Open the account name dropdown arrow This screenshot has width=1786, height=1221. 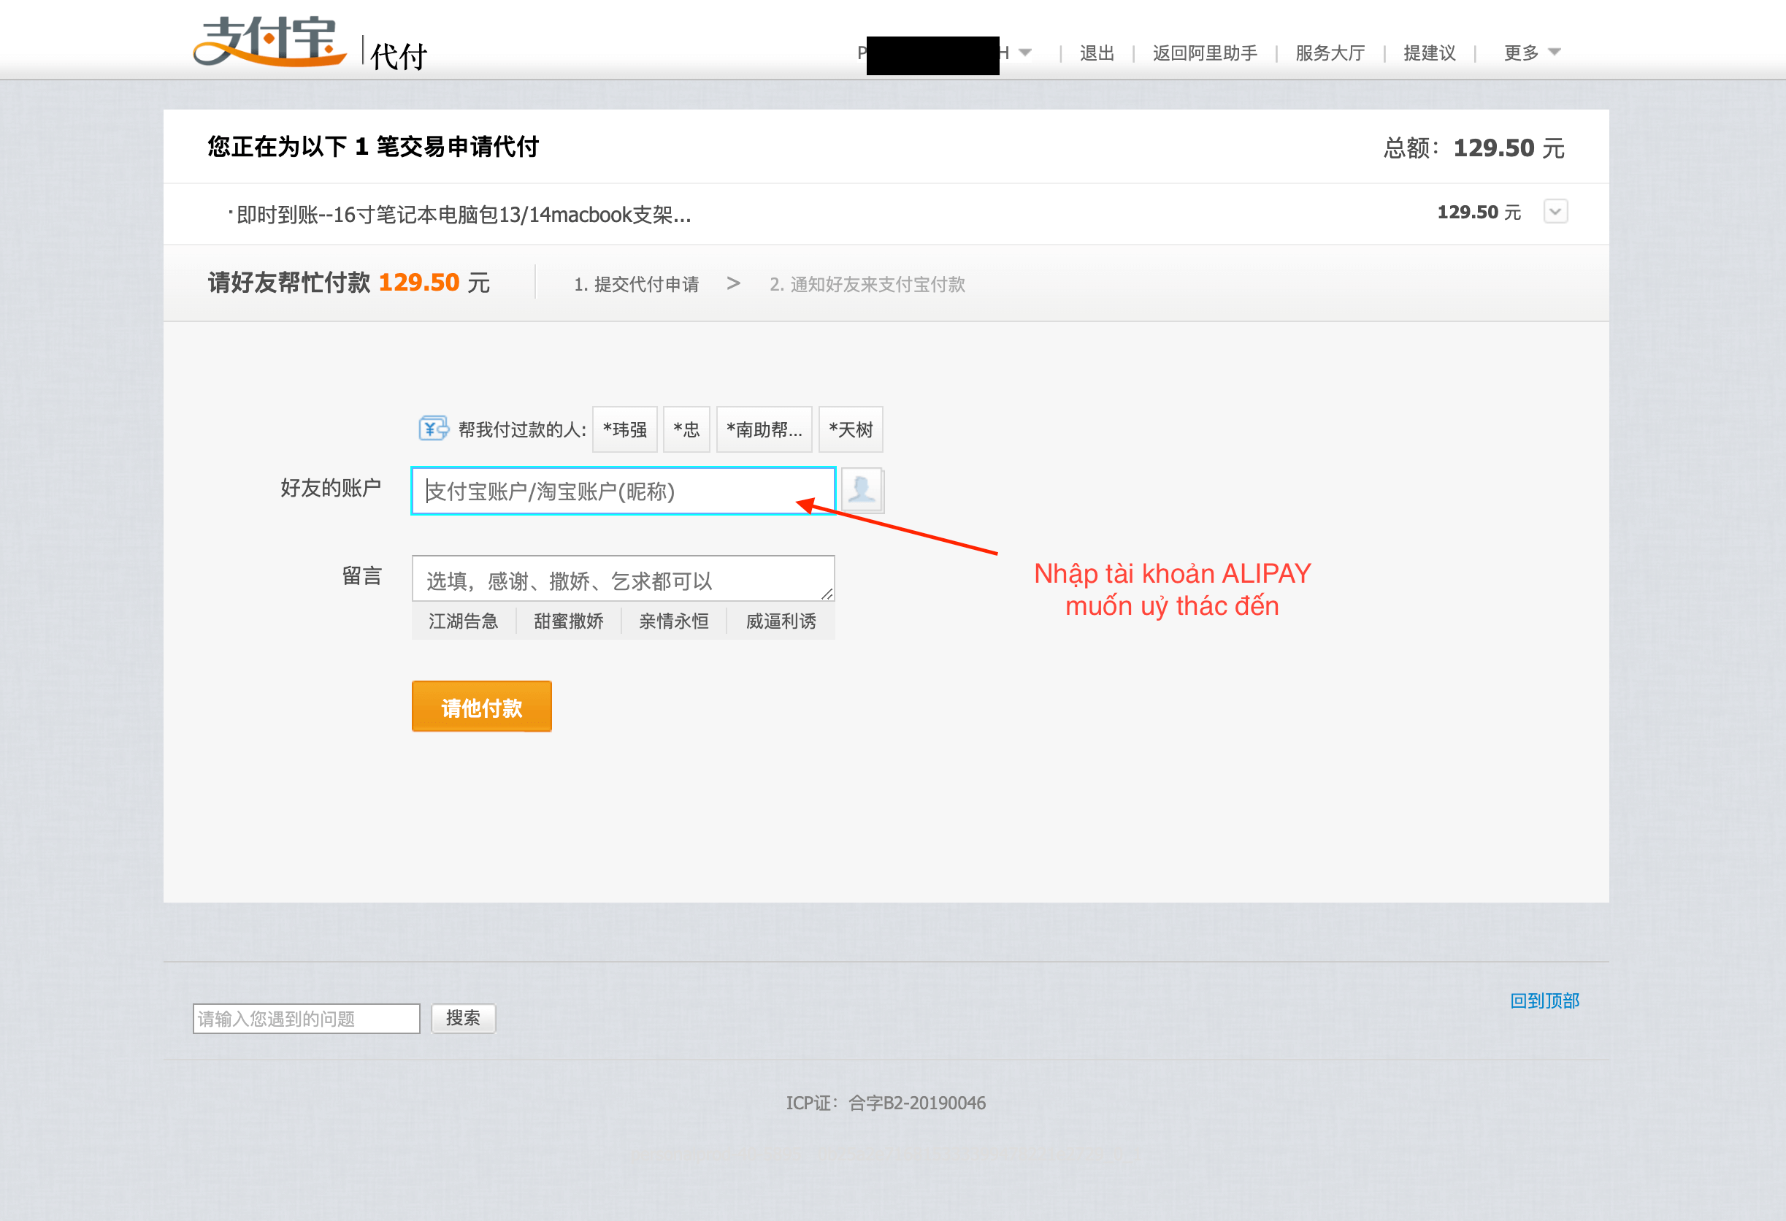tap(1025, 53)
